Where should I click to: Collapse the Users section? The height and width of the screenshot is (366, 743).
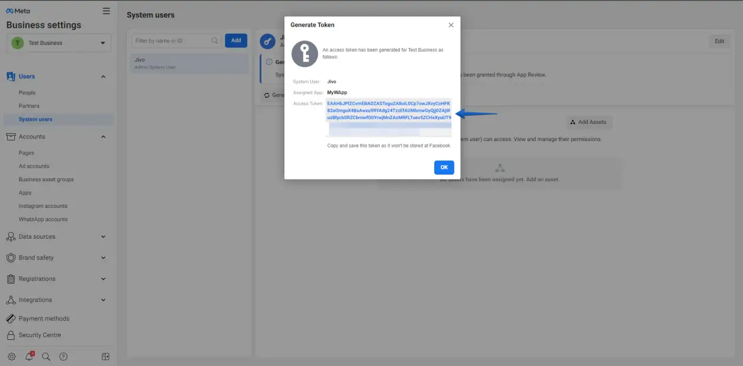pyautogui.click(x=103, y=76)
